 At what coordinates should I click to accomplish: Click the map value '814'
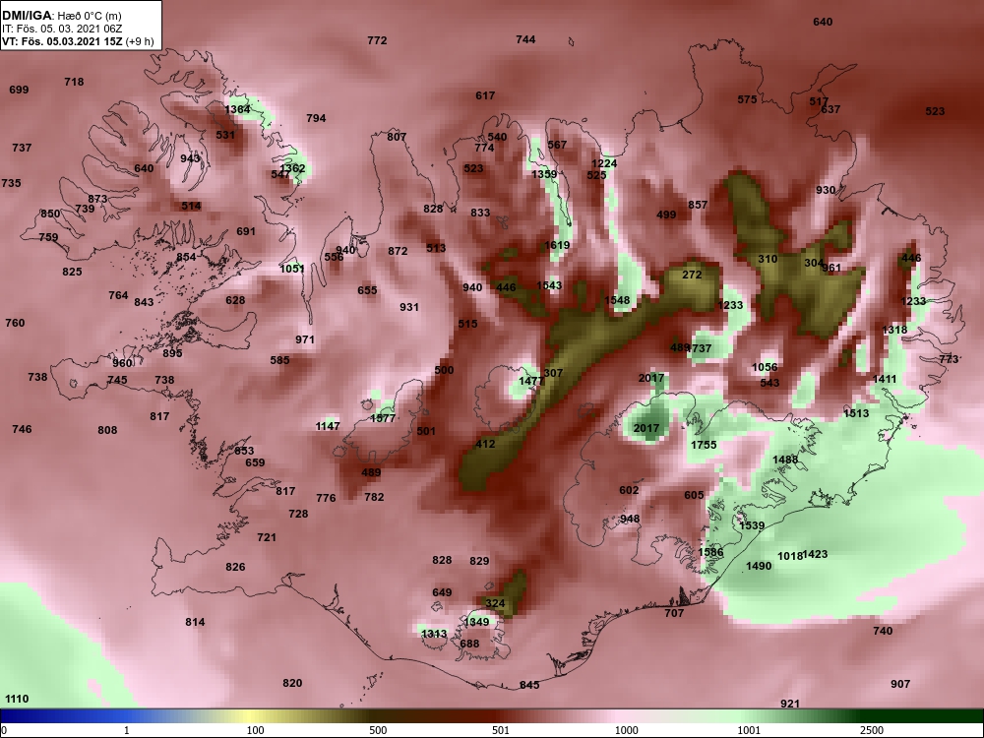pyautogui.click(x=195, y=623)
